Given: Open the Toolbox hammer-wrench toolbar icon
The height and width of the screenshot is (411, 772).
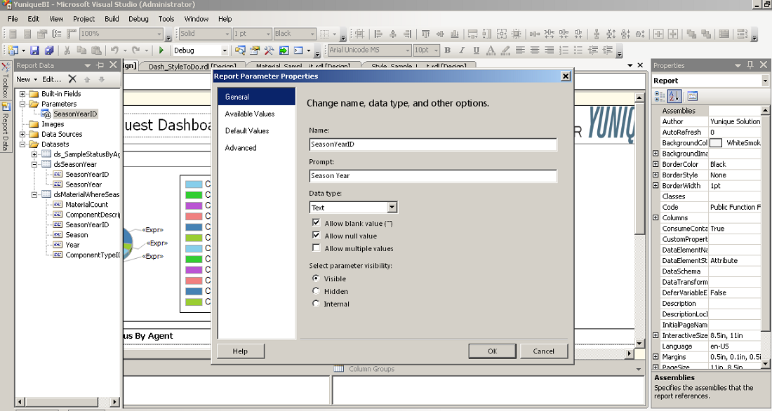Looking at the screenshot, I should (269, 50).
